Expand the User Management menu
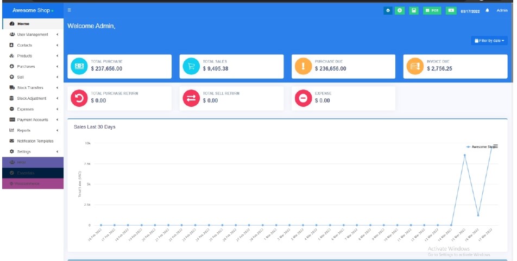The width and height of the screenshot is (517, 261). click(x=33, y=35)
